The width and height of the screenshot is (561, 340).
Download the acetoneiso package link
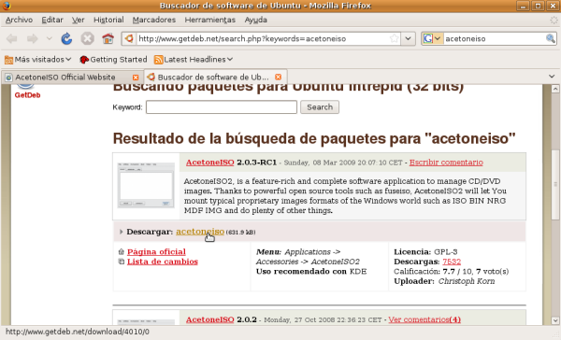point(200,232)
